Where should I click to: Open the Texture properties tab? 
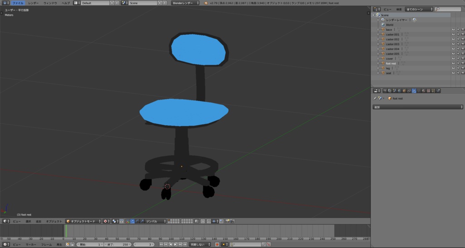pyautogui.click(x=429, y=91)
